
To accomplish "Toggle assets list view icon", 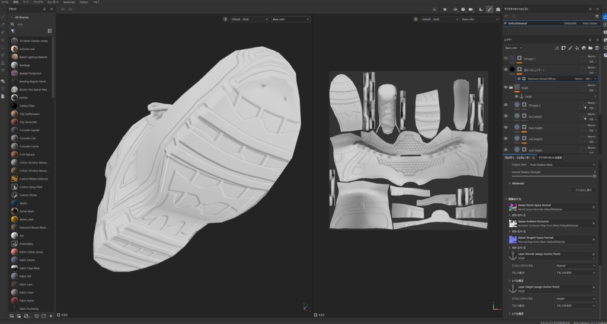I will click(50, 31).
